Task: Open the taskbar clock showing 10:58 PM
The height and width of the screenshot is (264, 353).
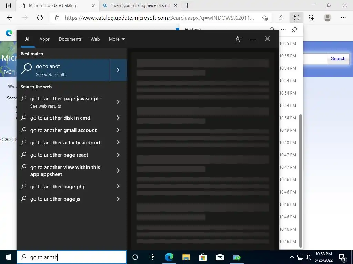Action: pos(324,257)
